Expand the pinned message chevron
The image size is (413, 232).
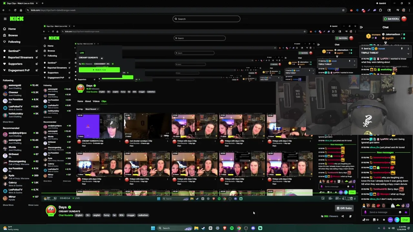coord(408,54)
